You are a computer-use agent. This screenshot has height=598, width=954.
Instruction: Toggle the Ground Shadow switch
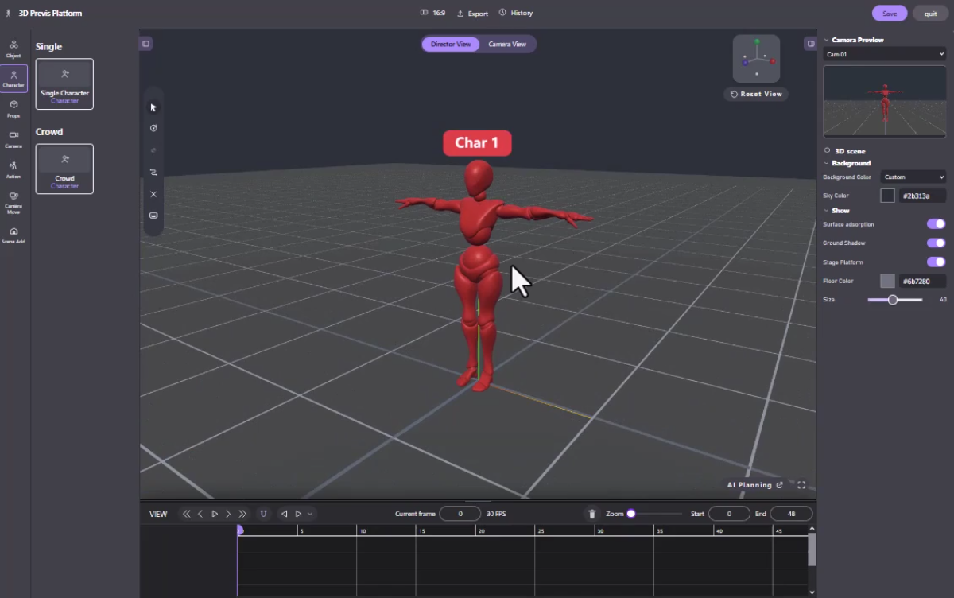[937, 243]
